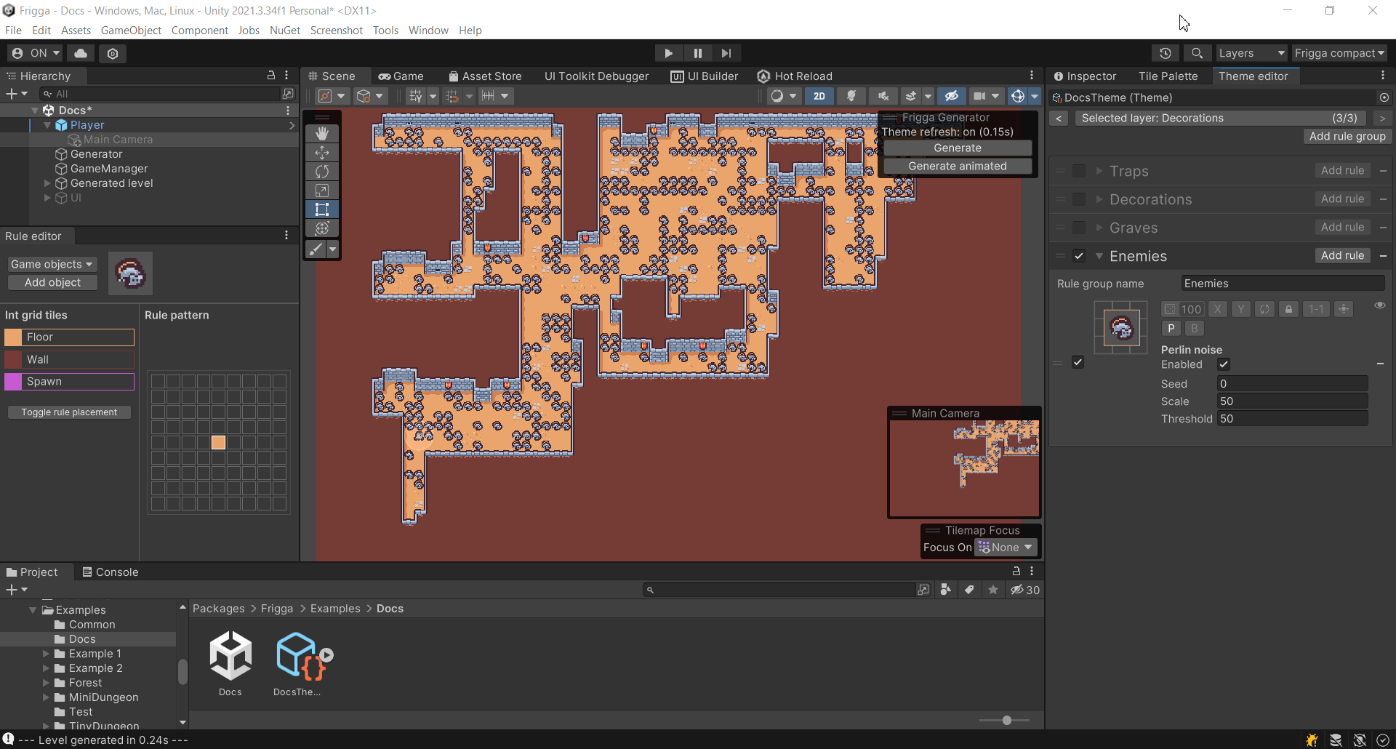Toggle the Enemies rule enable checkbox beside tile
This screenshot has width=1396, height=749.
pos(1078,362)
